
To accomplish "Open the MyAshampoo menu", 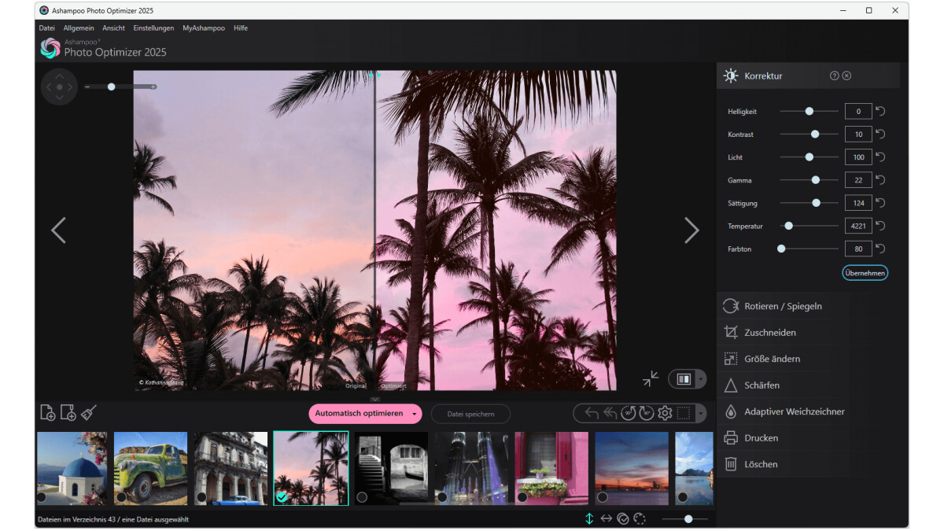I will point(205,28).
